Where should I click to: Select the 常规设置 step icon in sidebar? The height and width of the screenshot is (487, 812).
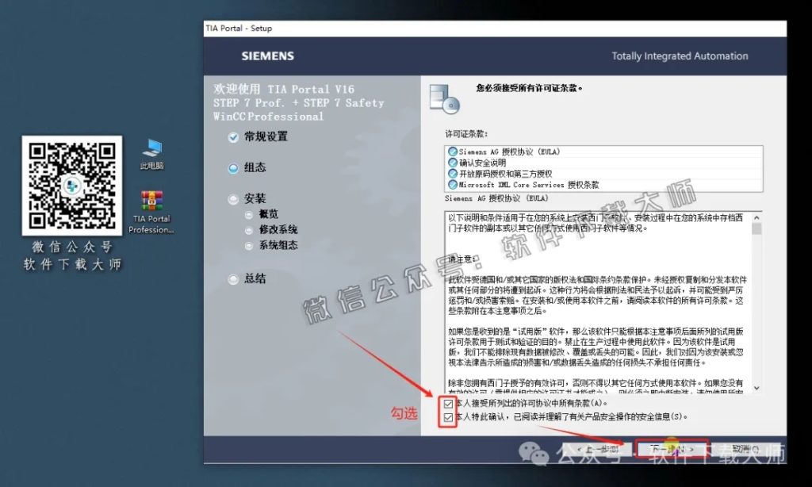click(x=233, y=136)
